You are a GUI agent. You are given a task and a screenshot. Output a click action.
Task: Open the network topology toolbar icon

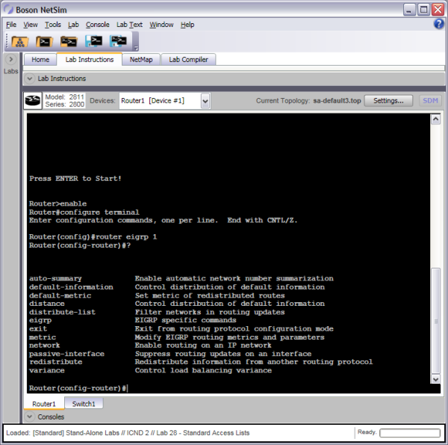point(19,42)
